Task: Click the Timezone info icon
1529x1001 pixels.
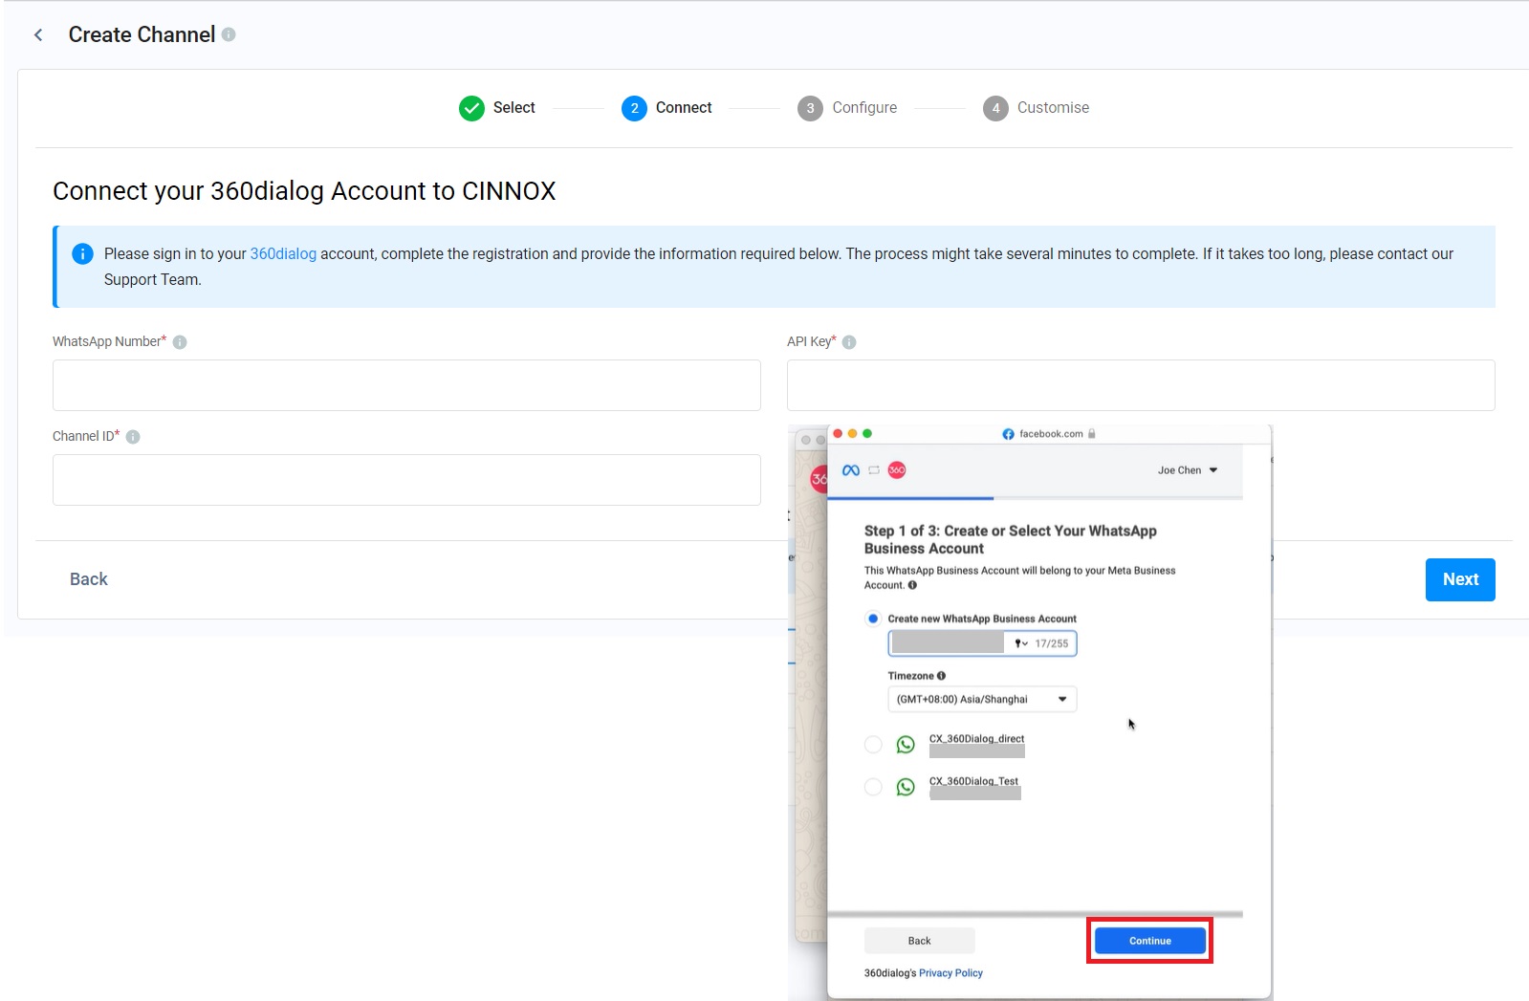Action: [941, 676]
